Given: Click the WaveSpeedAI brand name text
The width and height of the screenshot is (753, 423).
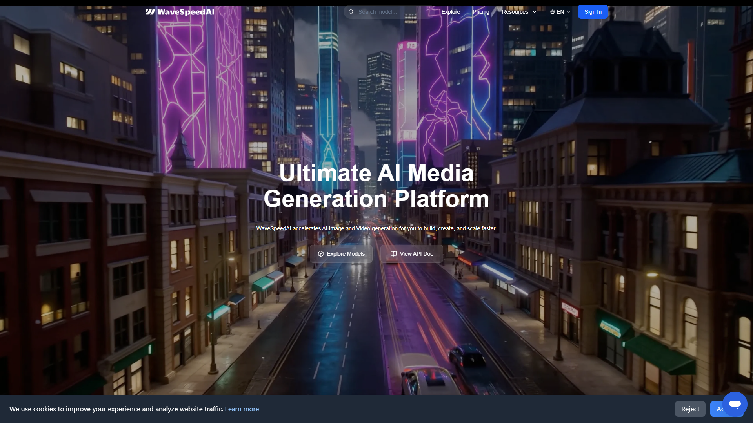Looking at the screenshot, I should (x=186, y=12).
